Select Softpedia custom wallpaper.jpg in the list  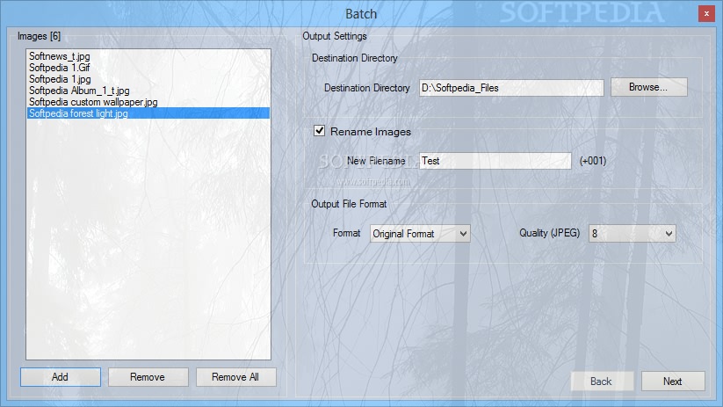[148, 102]
